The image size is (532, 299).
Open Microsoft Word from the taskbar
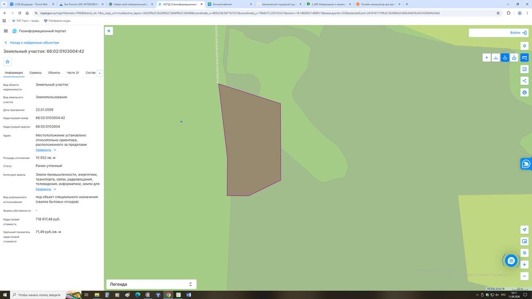click(x=189, y=295)
